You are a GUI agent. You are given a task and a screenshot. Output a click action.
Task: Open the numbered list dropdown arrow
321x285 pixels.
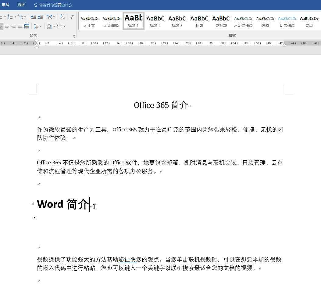[x=15, y=17]
